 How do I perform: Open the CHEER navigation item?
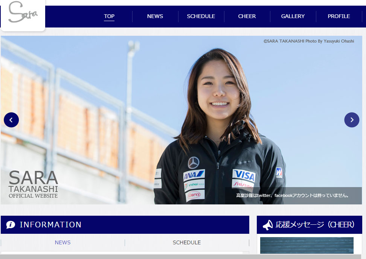click(x=247, y=16)
